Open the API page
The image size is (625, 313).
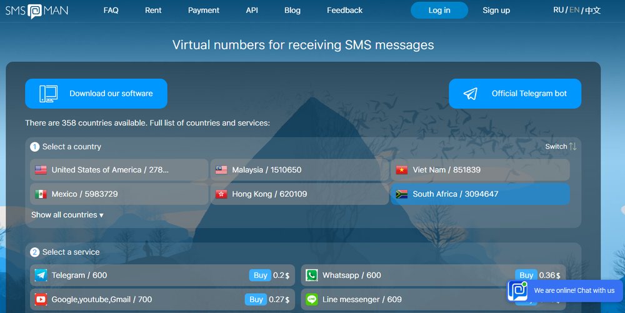252,11
